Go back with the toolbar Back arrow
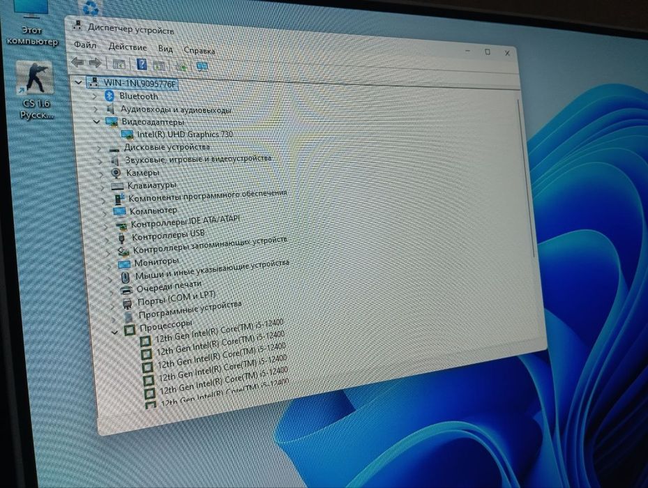Viewport: 648px width, 488px height. pos(77,63)
